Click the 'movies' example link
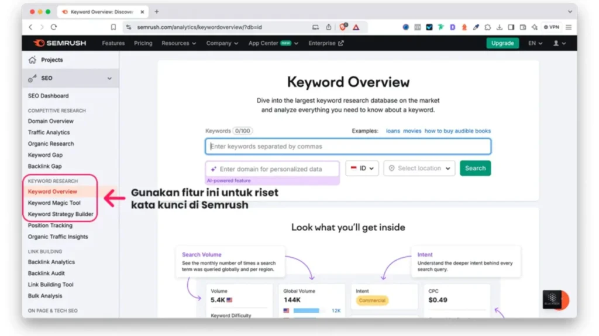This screenshot has width=599, height=336. [x=412, y=131]
